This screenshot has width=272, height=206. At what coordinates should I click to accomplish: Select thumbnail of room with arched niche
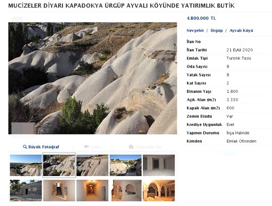125,190
